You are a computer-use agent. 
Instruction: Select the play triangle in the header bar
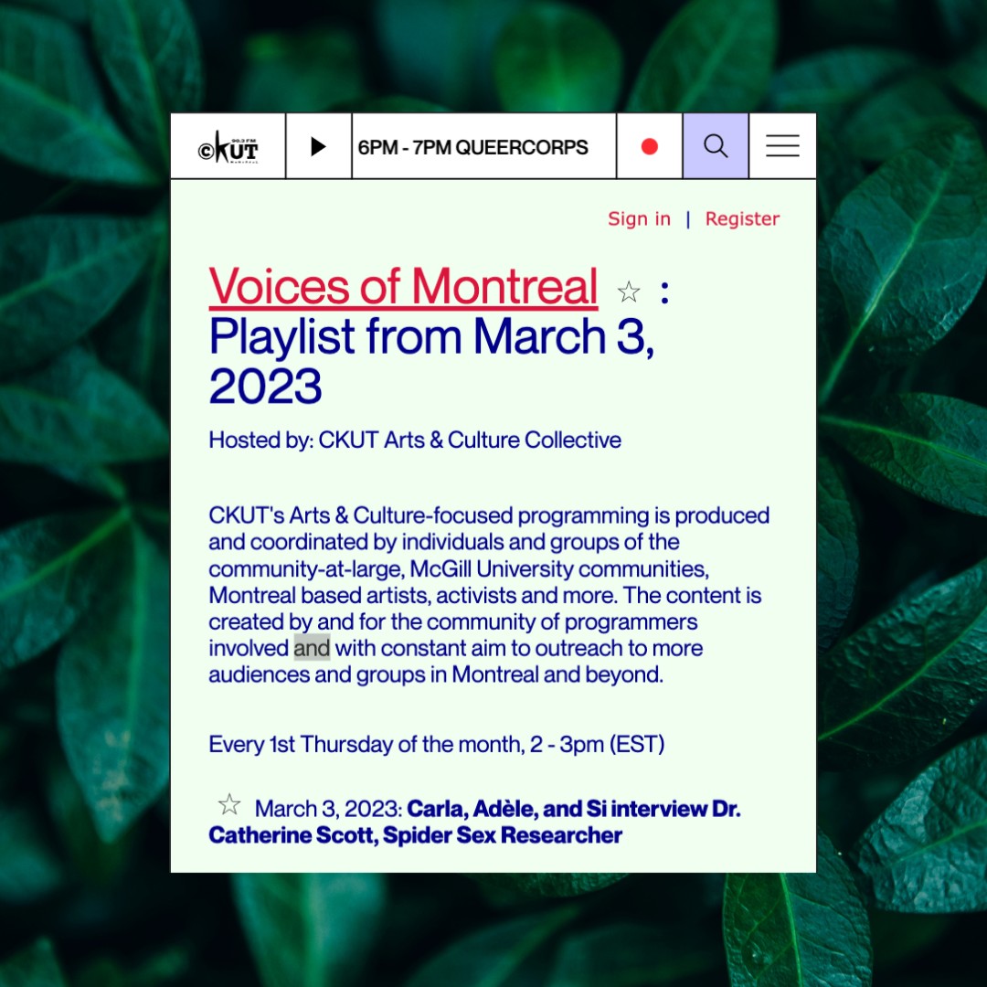tap(318, 145)
